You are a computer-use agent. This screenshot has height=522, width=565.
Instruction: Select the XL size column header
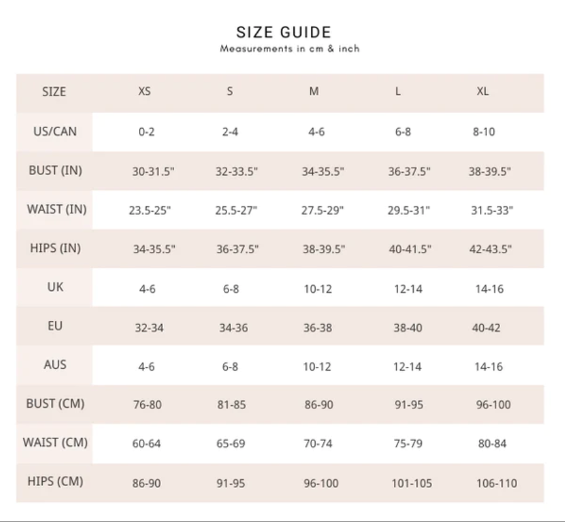pos(483,91)
